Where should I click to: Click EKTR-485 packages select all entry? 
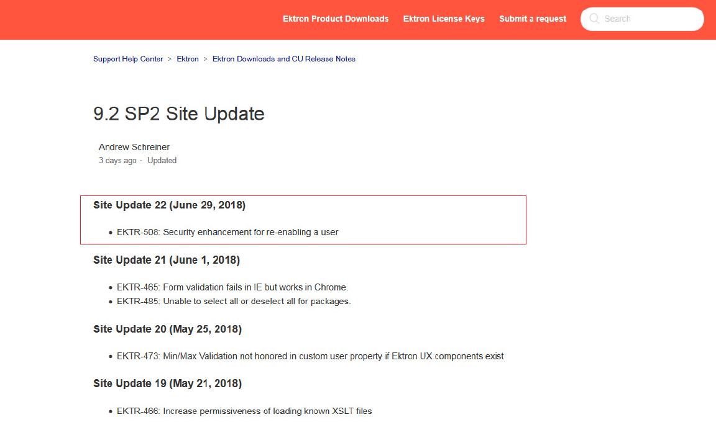(x=234, y=302)
